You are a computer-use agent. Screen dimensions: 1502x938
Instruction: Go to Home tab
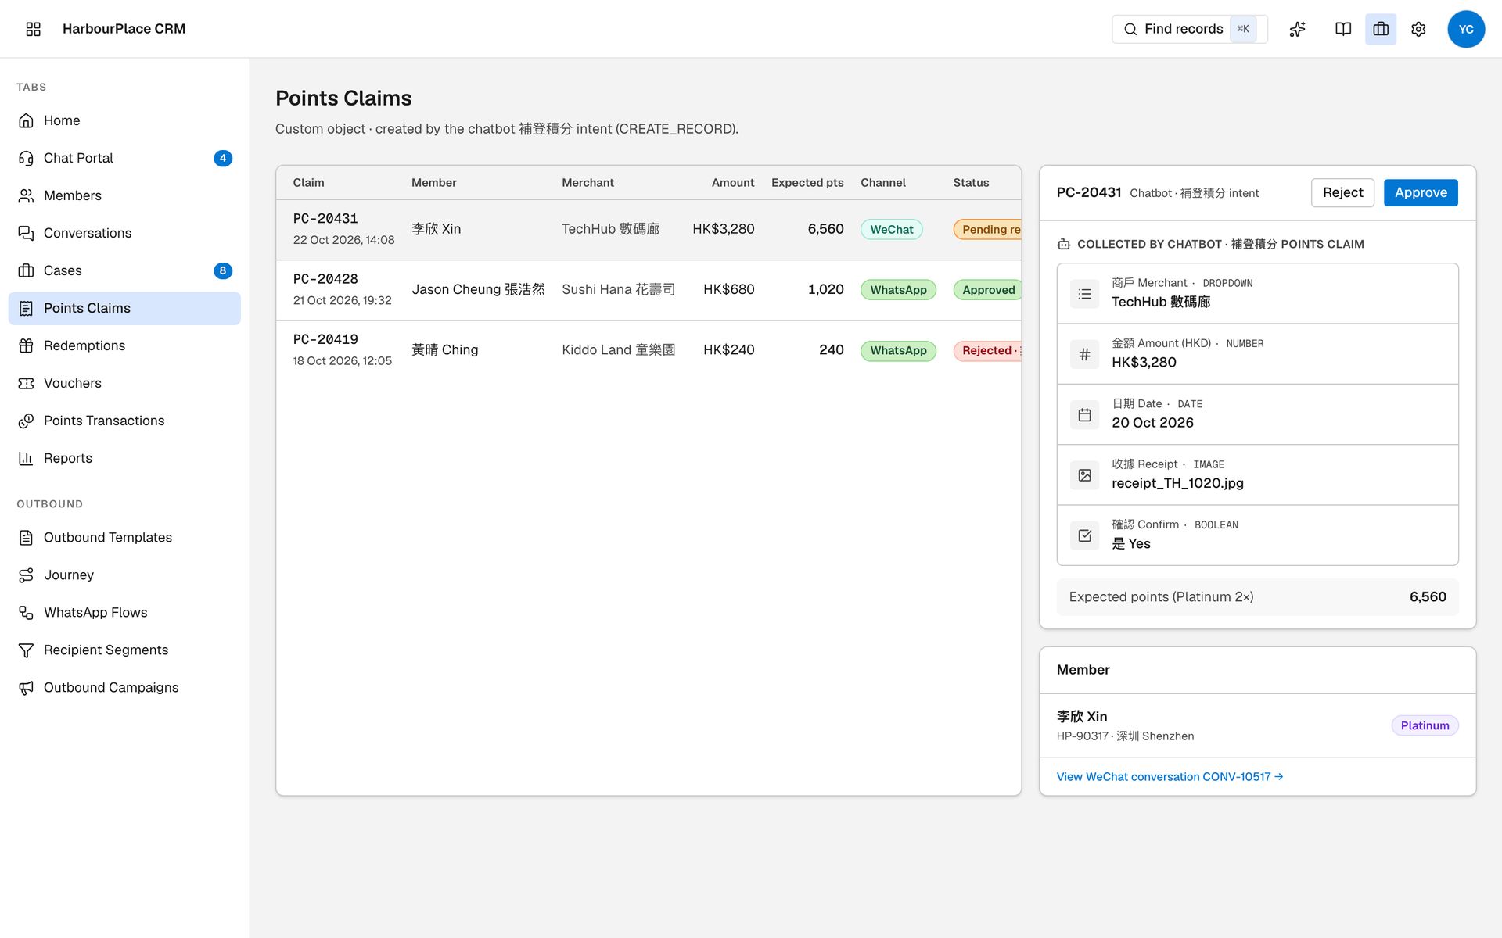point(124,120)
